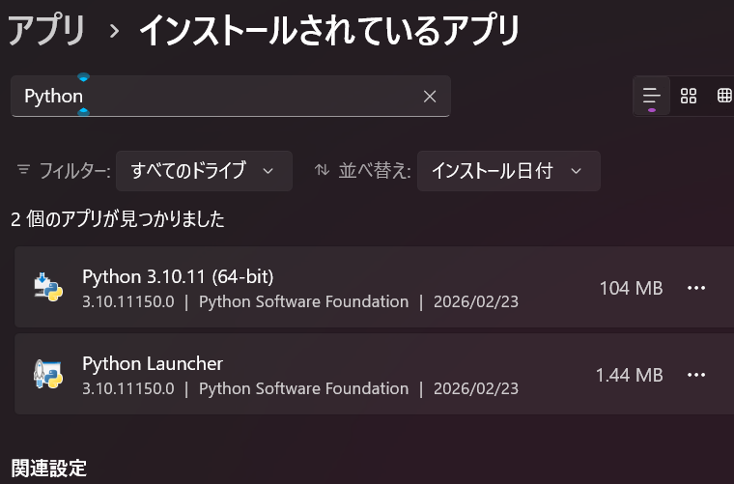The height and width of the screenshot is (484, 734).
Task: Switch to list view layout
Action: pos(652,96)
